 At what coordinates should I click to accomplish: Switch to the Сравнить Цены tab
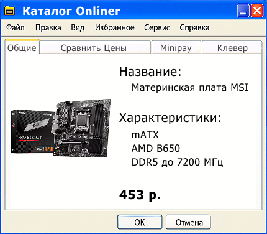coord(95,48)
